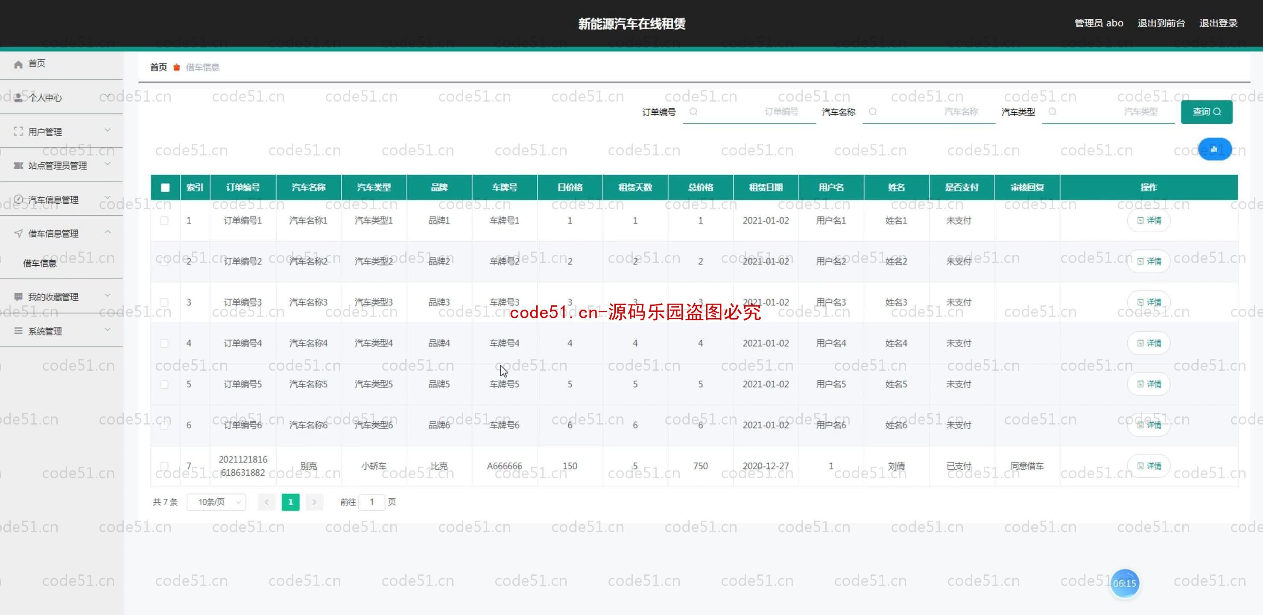1263x615 pixels.
Task: Go to previous page arrow
Action: pyautogui.click(x=267, y=502)
